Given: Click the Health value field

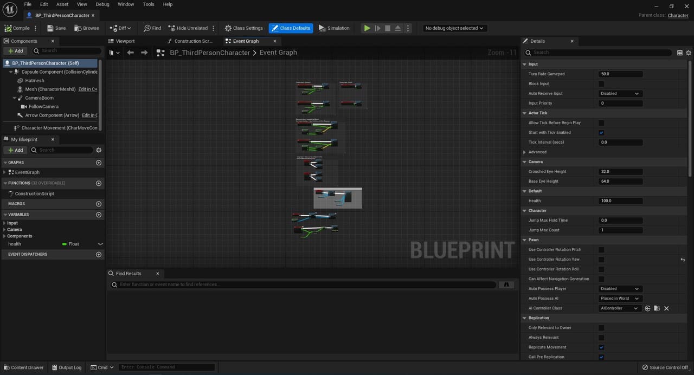Looking at the screenshot, I should point(621,201).
